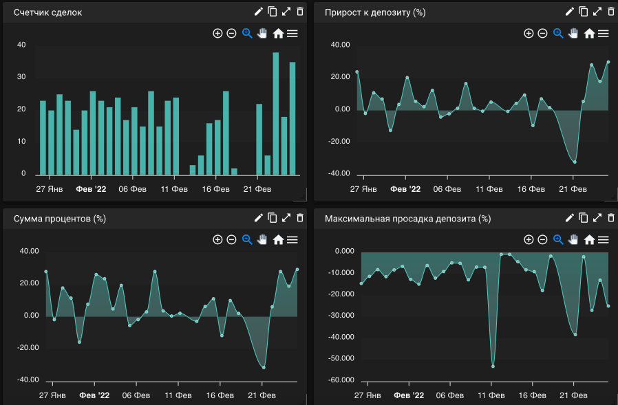This screenshot has height=405, width=618.
Task: Zoom out on Сумма процентов chart
Action: (x=232, y=239)
